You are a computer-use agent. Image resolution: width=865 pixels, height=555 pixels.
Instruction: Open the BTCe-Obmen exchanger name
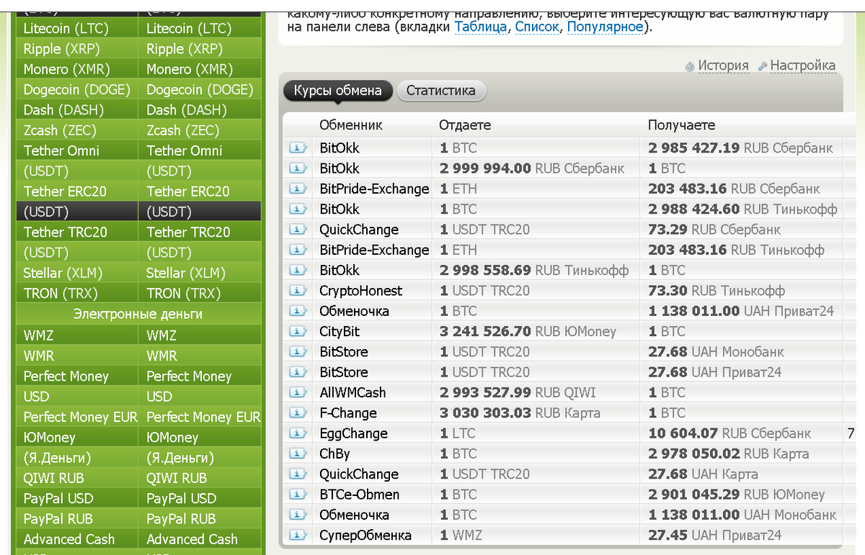tap(359, 495)
